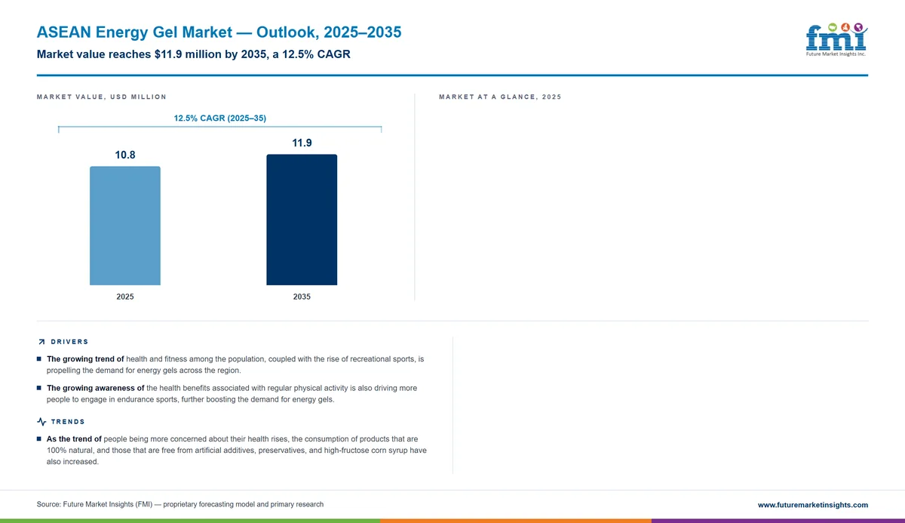The image size is (905, 523).
Task: Click the subtitle about $11.9 million by 2035
Action: [x=193, y=55]
